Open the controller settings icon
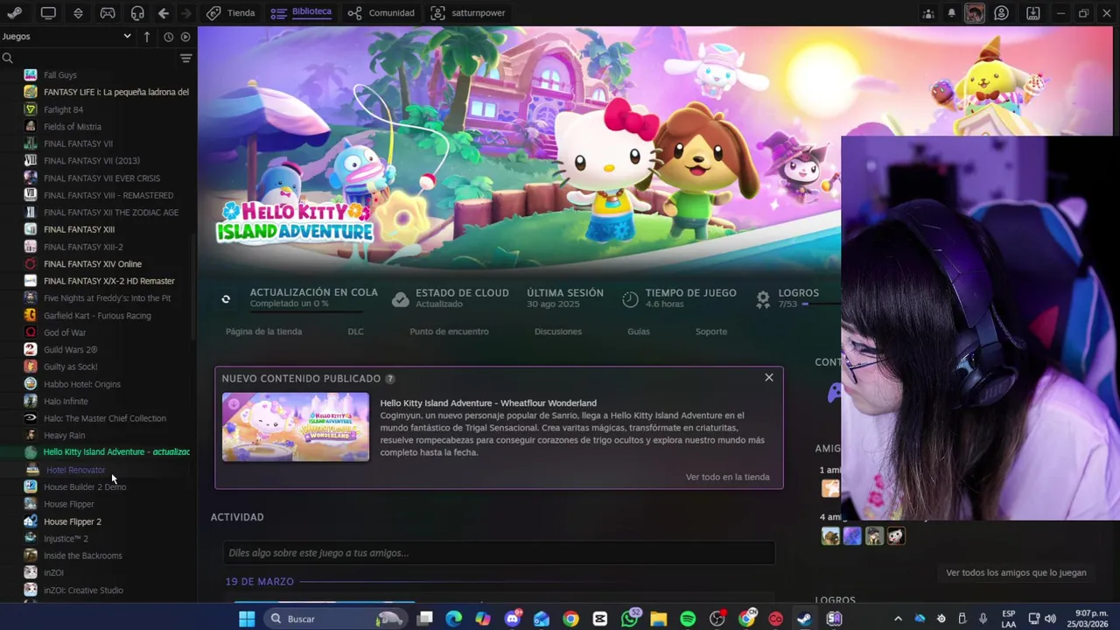 pos(108,13)
